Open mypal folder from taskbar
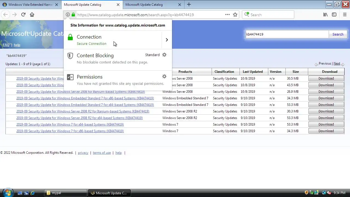 65,193
